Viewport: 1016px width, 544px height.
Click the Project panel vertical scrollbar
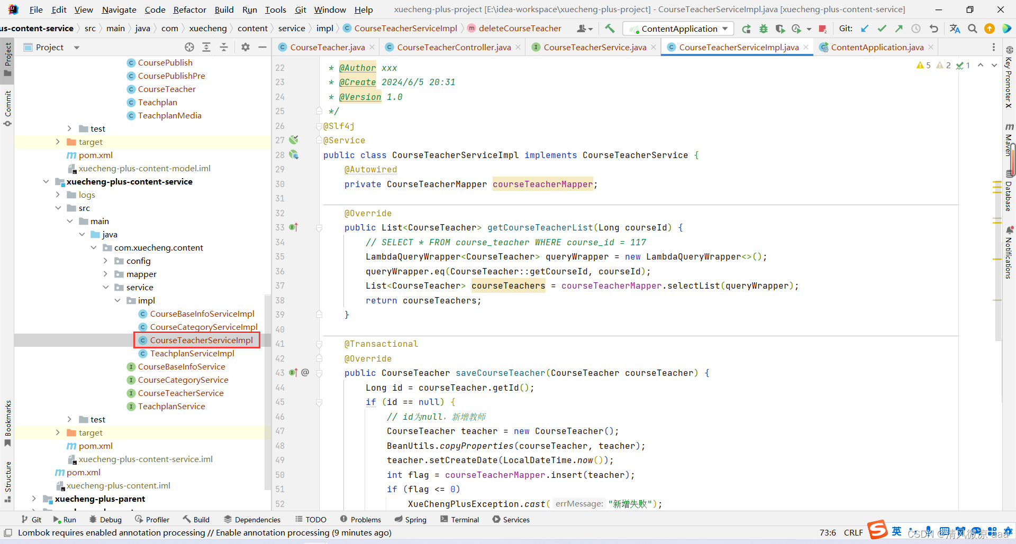click(x=267, y=391)
